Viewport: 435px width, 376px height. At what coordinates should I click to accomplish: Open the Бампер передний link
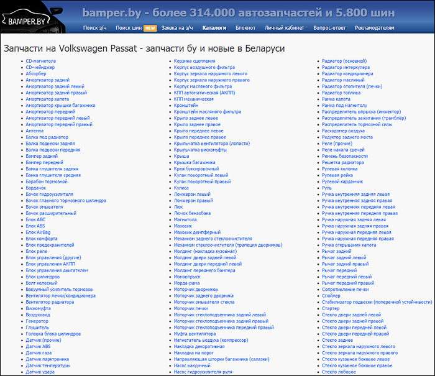[x=44, y=162]
